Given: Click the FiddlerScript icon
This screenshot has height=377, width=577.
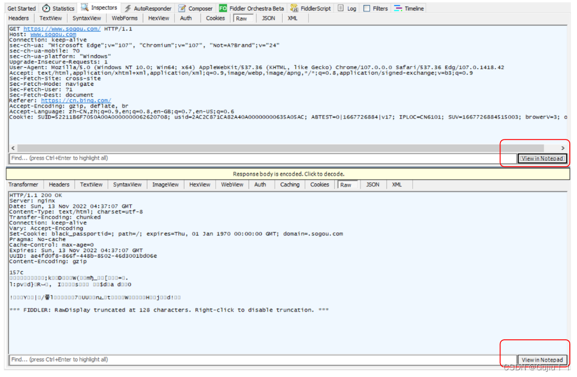Looking at the screenshot, I should tap(294, 8).
